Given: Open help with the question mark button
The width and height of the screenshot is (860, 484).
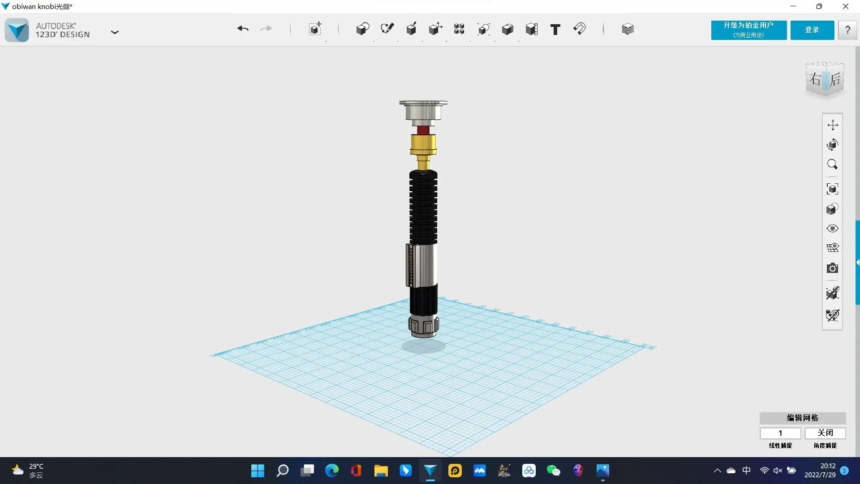Looking at the screenshot, I should click(847, 30).
